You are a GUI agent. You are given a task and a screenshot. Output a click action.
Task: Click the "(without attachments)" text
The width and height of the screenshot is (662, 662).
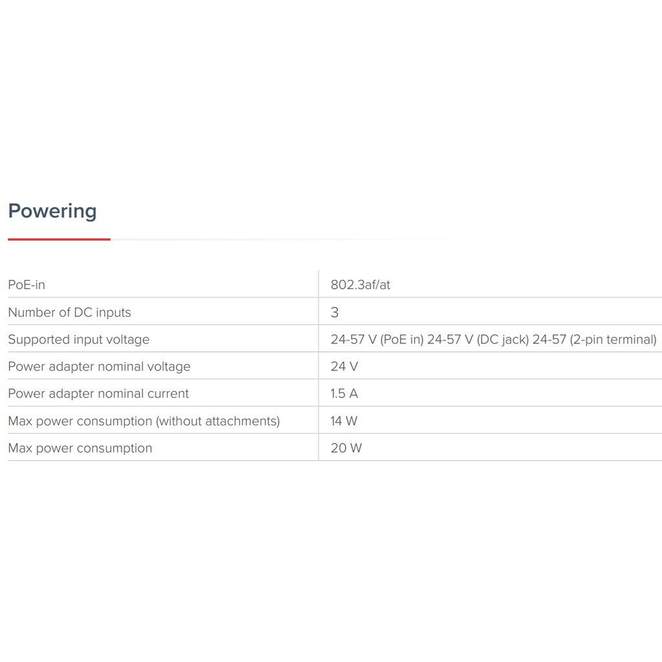point(218,421)
